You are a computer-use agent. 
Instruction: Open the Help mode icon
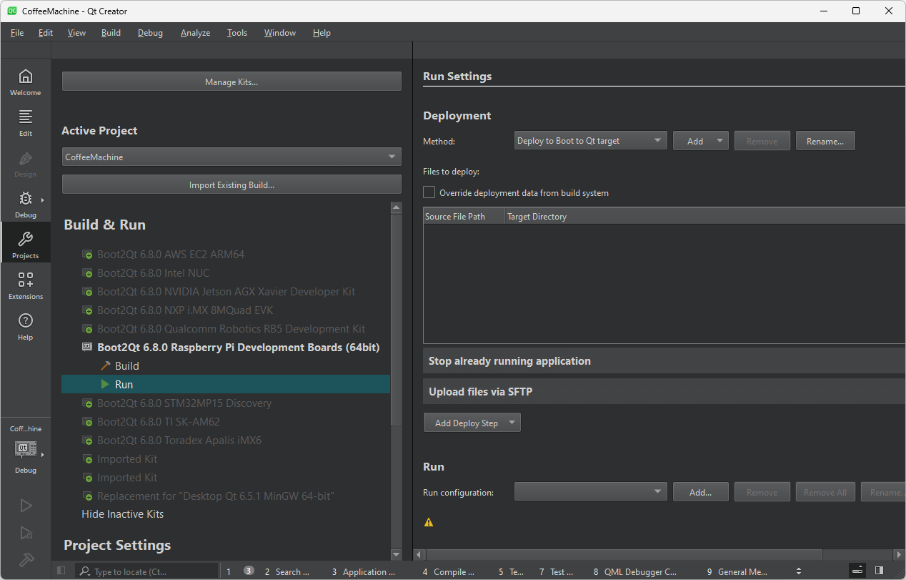point(25,327)
